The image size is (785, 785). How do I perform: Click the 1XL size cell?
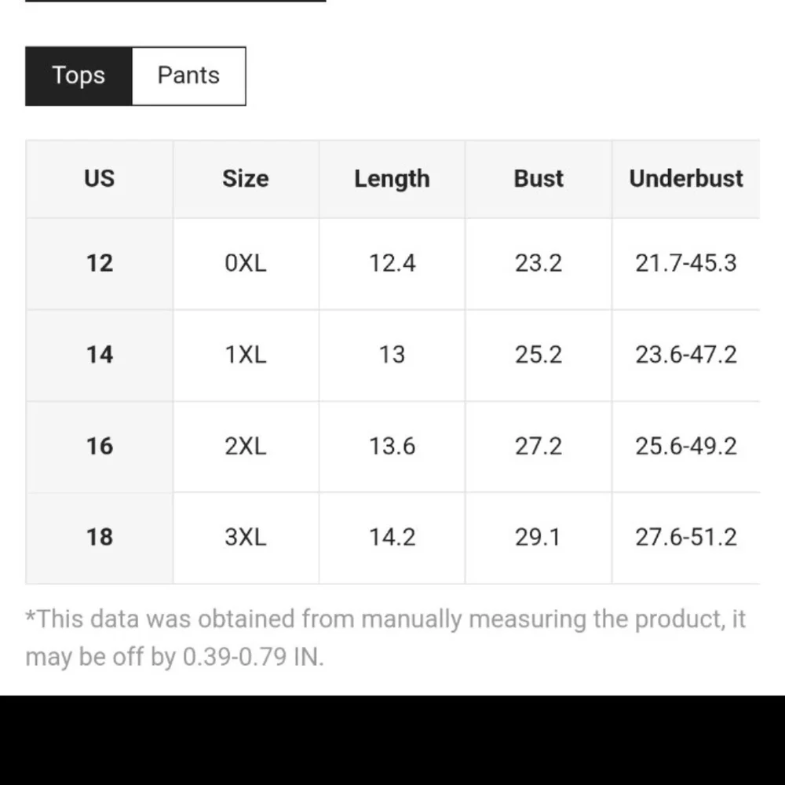tap(246, 355)
